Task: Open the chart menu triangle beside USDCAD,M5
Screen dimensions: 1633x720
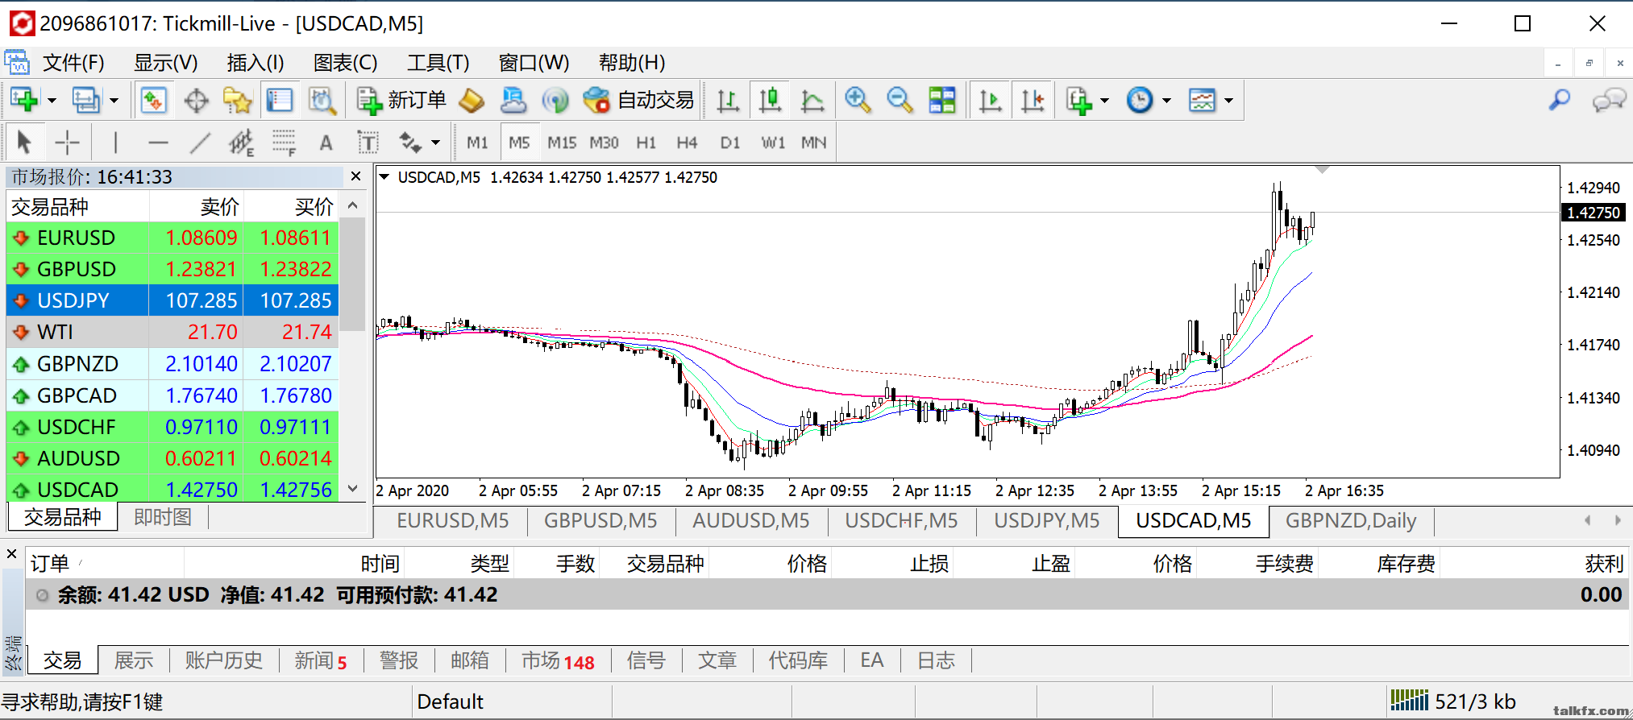Action: point(384,177)
